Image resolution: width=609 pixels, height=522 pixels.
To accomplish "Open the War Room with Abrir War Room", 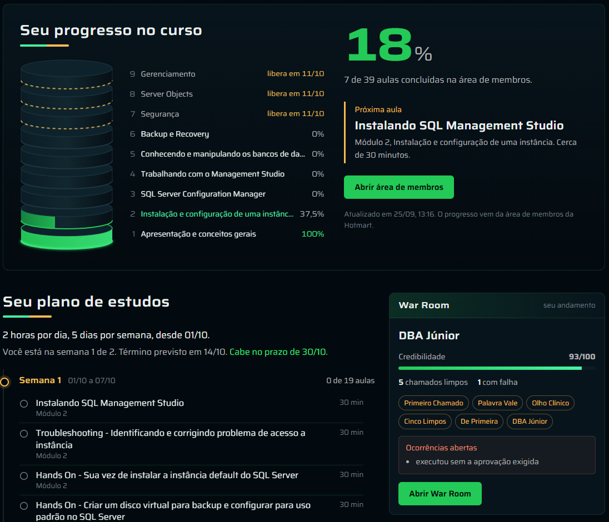I will [x=440, y=494].
